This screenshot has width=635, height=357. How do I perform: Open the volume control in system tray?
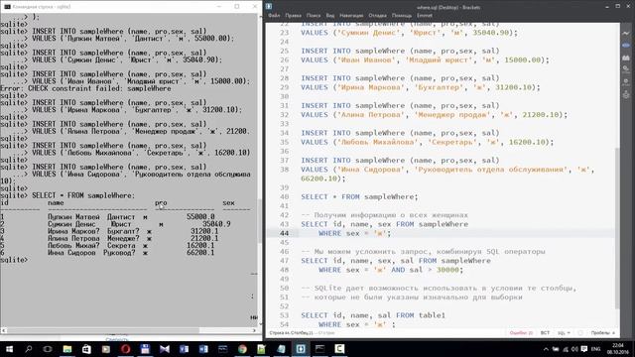pyautogui.click(x=574, y=349)
